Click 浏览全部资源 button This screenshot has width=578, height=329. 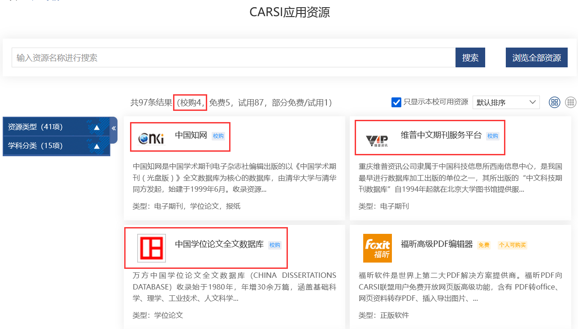click(x=537, y=57)
